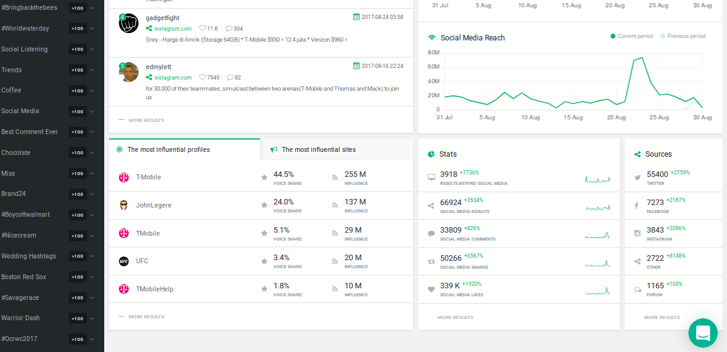727x352 pixels.
Task: Click the T-Mobile profile logo icon
Action: (124, 178)
